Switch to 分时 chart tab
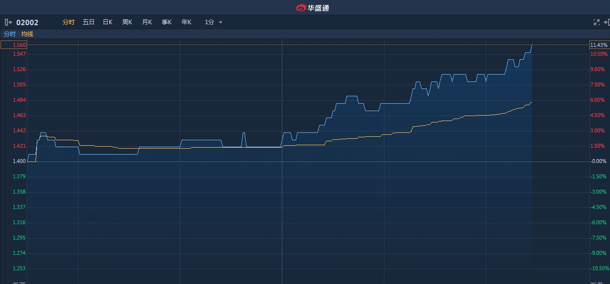 click(x=69, y=22)
